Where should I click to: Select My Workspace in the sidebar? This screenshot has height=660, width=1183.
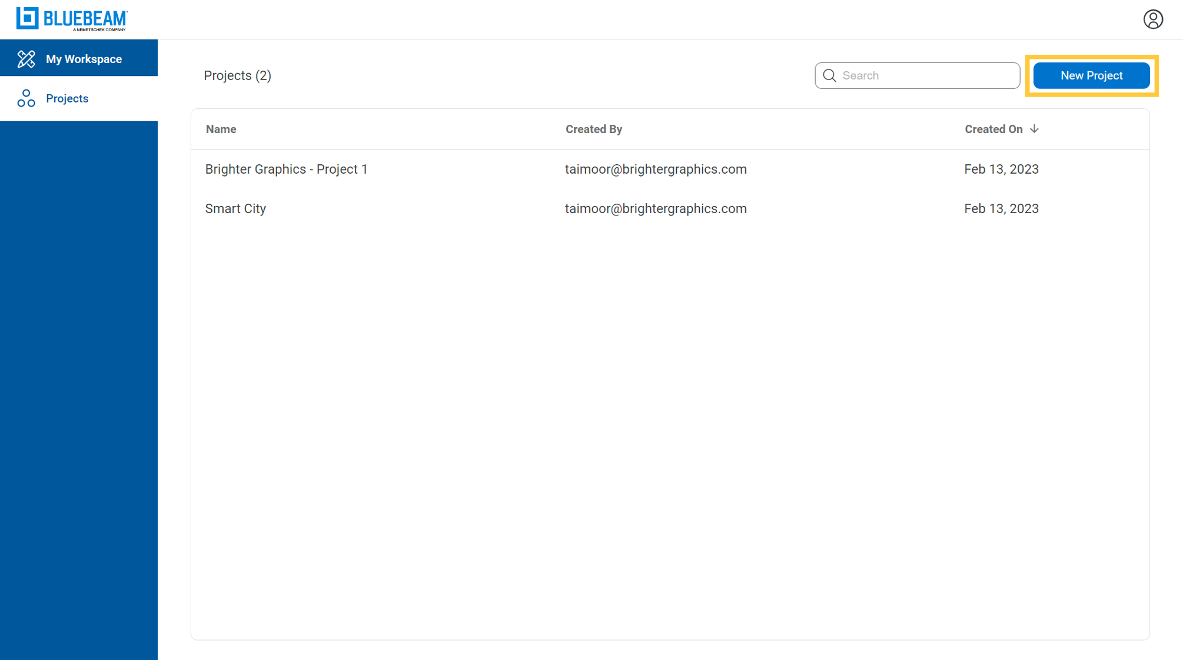click(x=84, y=59)
